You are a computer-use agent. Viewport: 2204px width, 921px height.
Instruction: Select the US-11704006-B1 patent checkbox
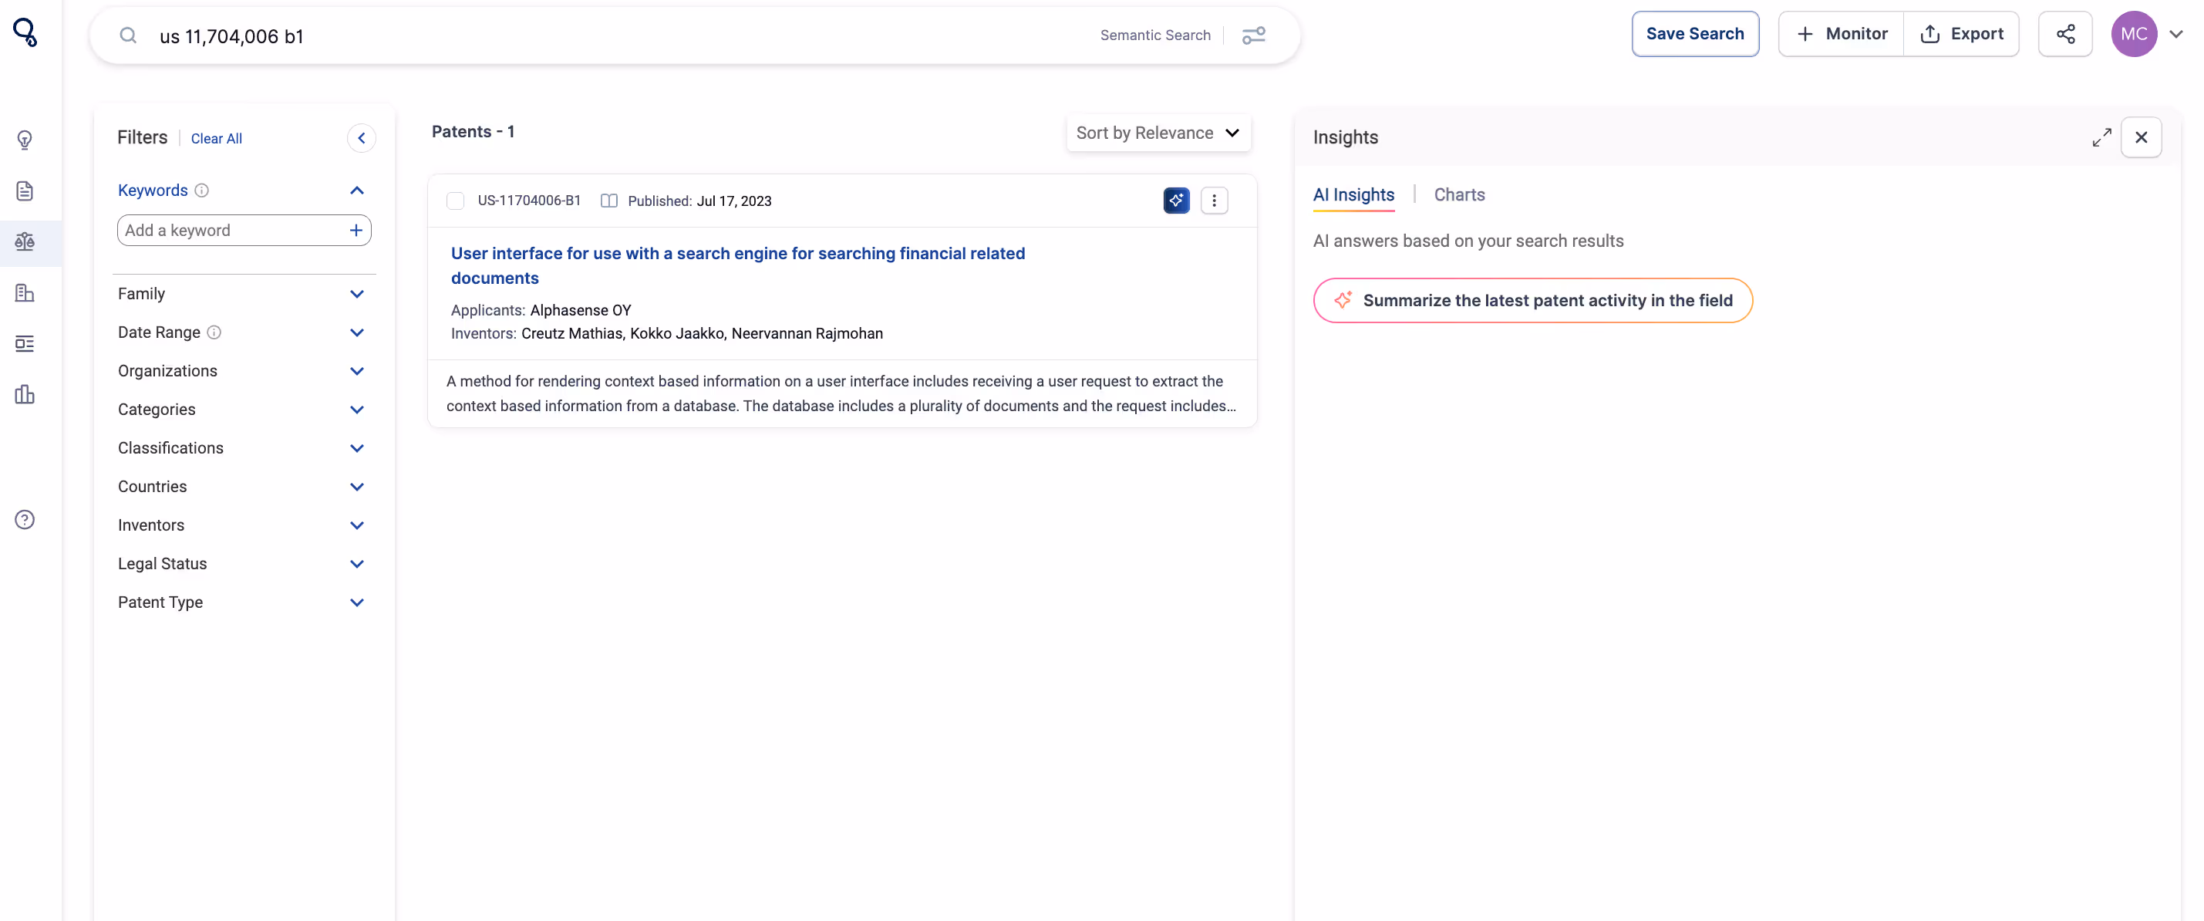coord(455,201)
